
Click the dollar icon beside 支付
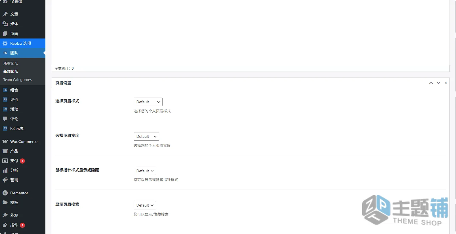(5, 161)
